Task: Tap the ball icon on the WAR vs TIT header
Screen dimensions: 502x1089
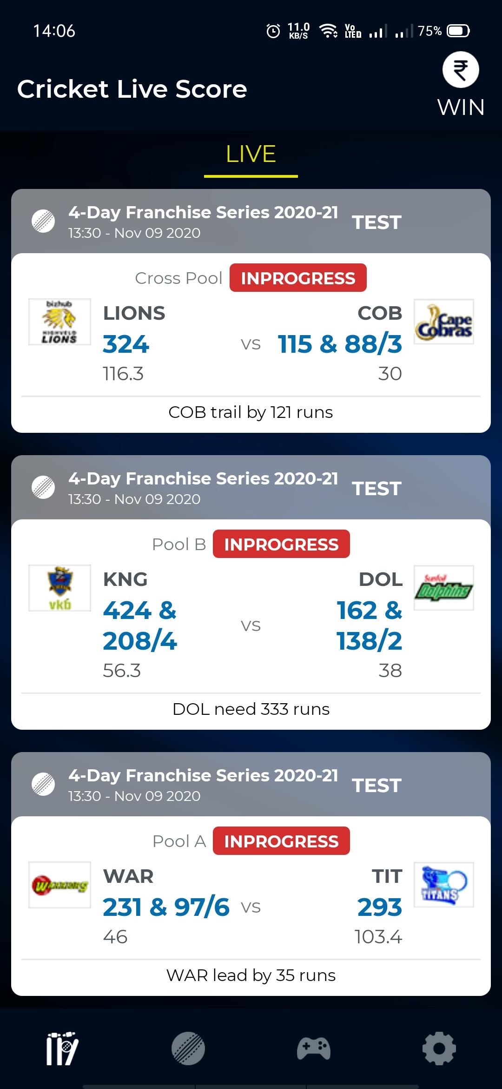Action: coord(43,784)
